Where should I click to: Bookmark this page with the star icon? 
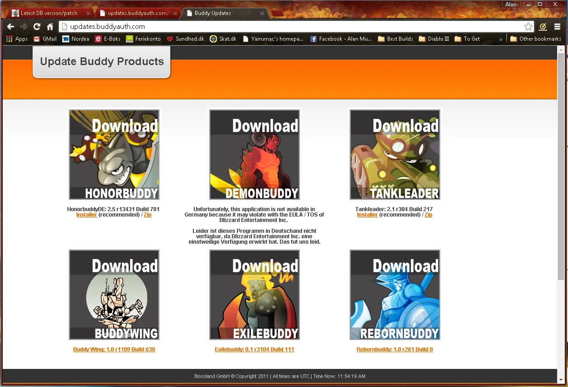528,27
